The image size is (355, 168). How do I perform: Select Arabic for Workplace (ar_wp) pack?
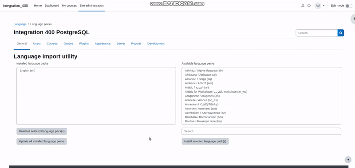click(261, 92)
